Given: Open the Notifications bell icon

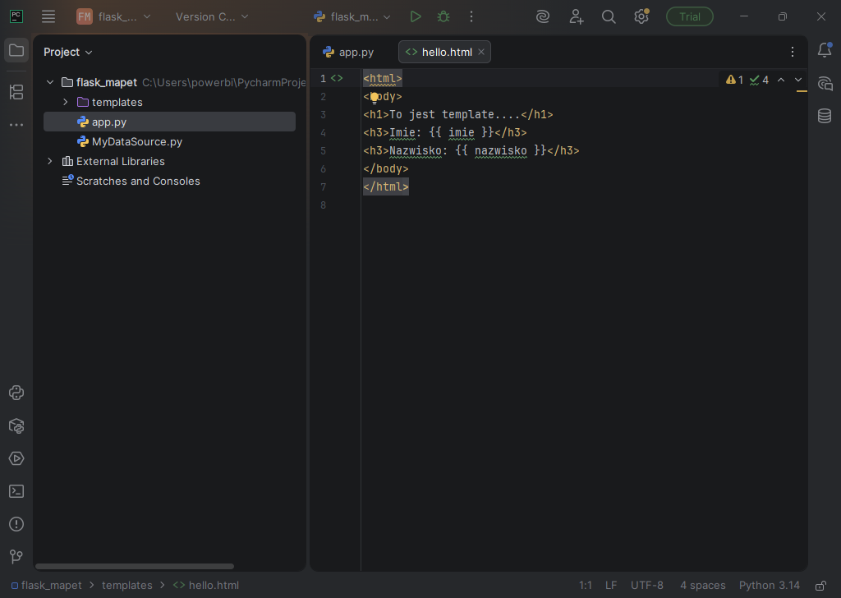Looking at the screenshot, I should (x=825, y=50).
